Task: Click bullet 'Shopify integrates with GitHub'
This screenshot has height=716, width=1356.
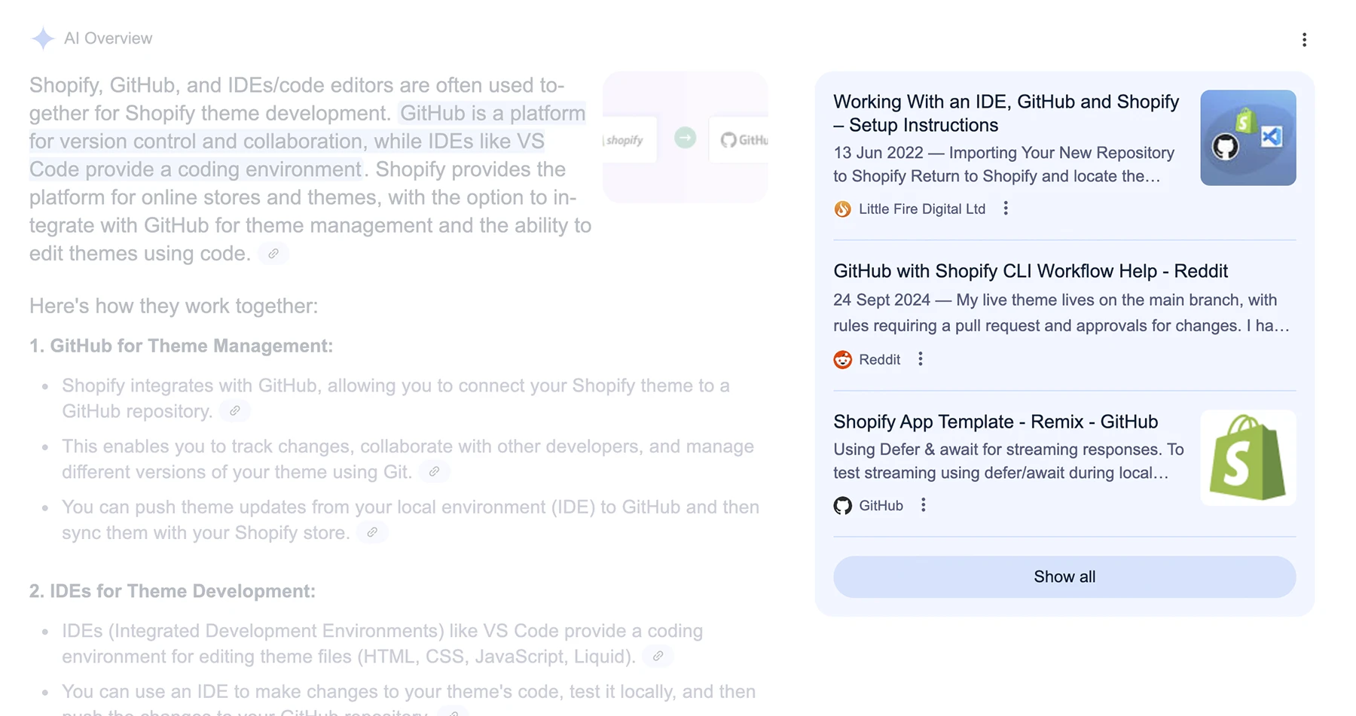Action: click(395, 398)
